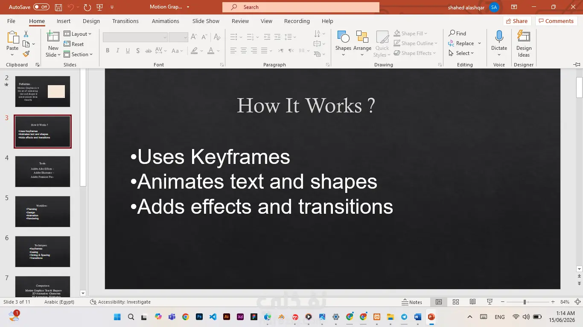Click the text highlight color button

[194, 51]
